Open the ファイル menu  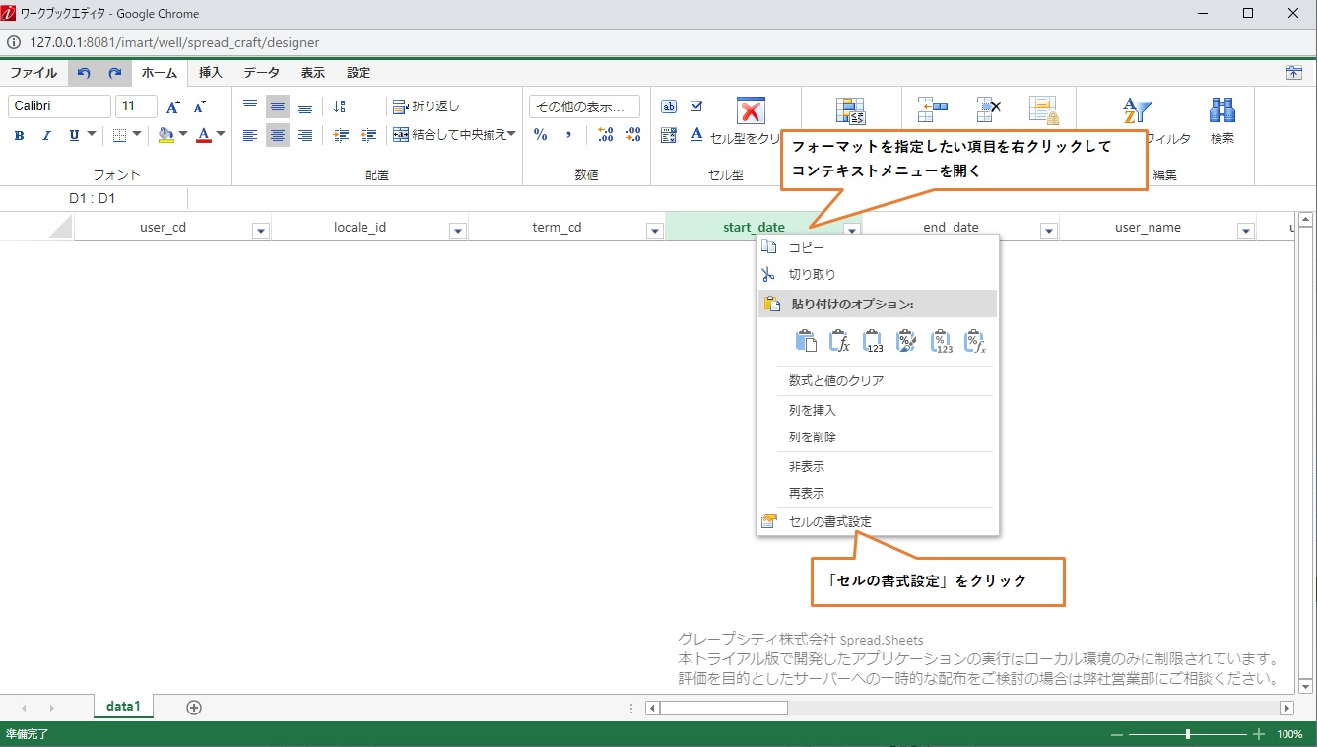(x=33, y=73)
